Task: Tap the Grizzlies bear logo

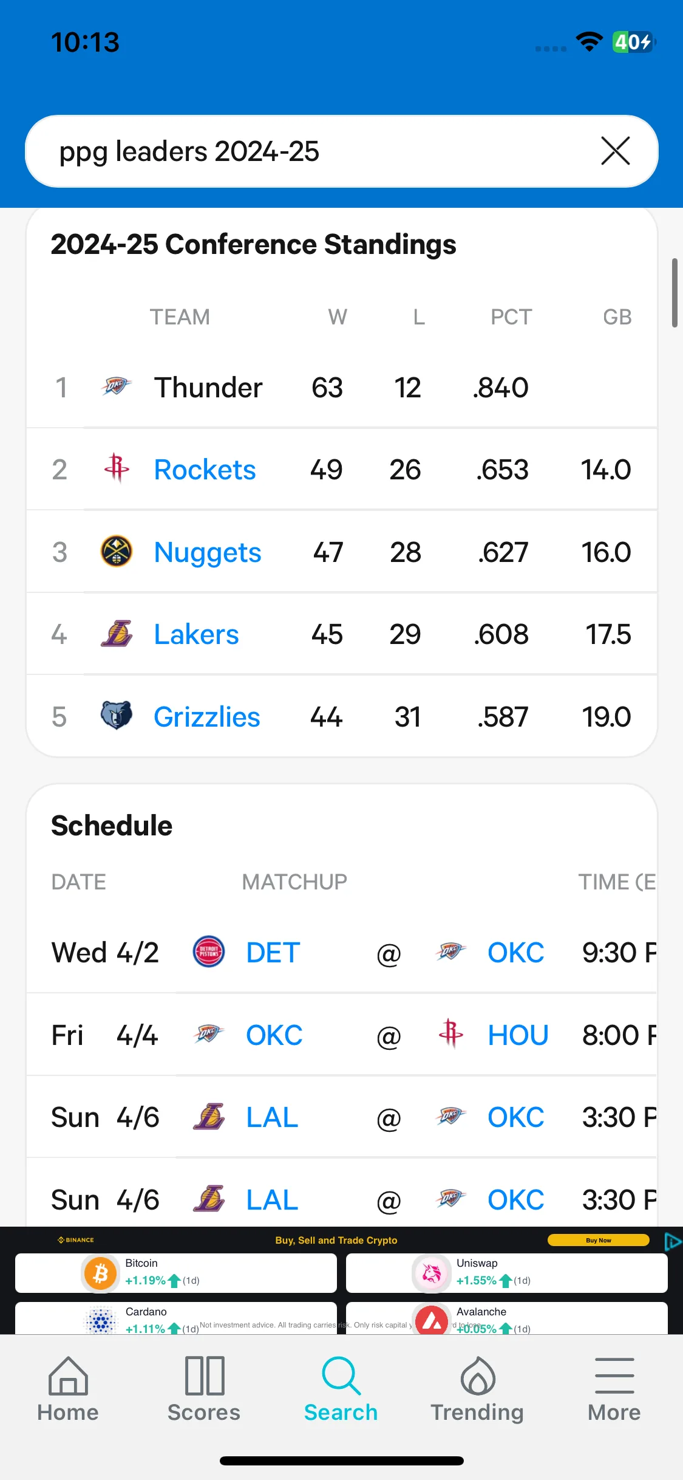Action: (116, 716)
